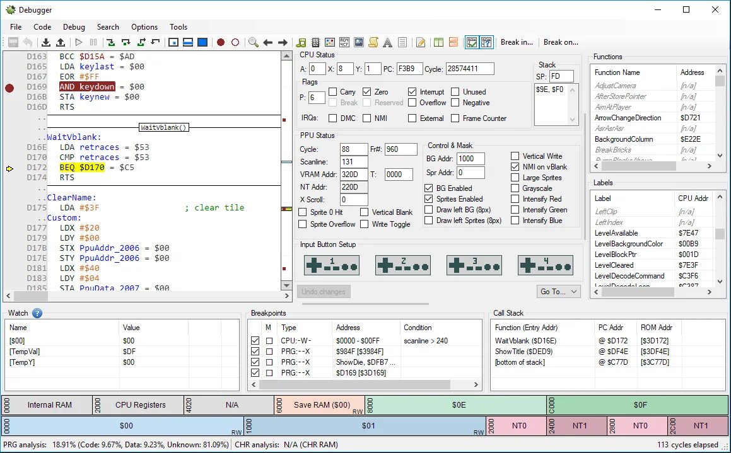
Task: Toggle the NMI on vBlank checkbox
Action: (515, 167)
